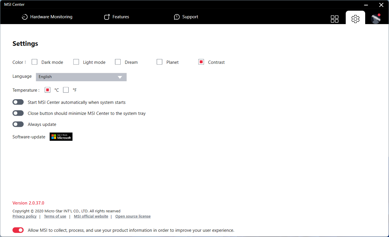The width and height of the screenshot is (389, 237).
Task: Open the Feature Sets grid icon
Action: click(x=334, y=19)
